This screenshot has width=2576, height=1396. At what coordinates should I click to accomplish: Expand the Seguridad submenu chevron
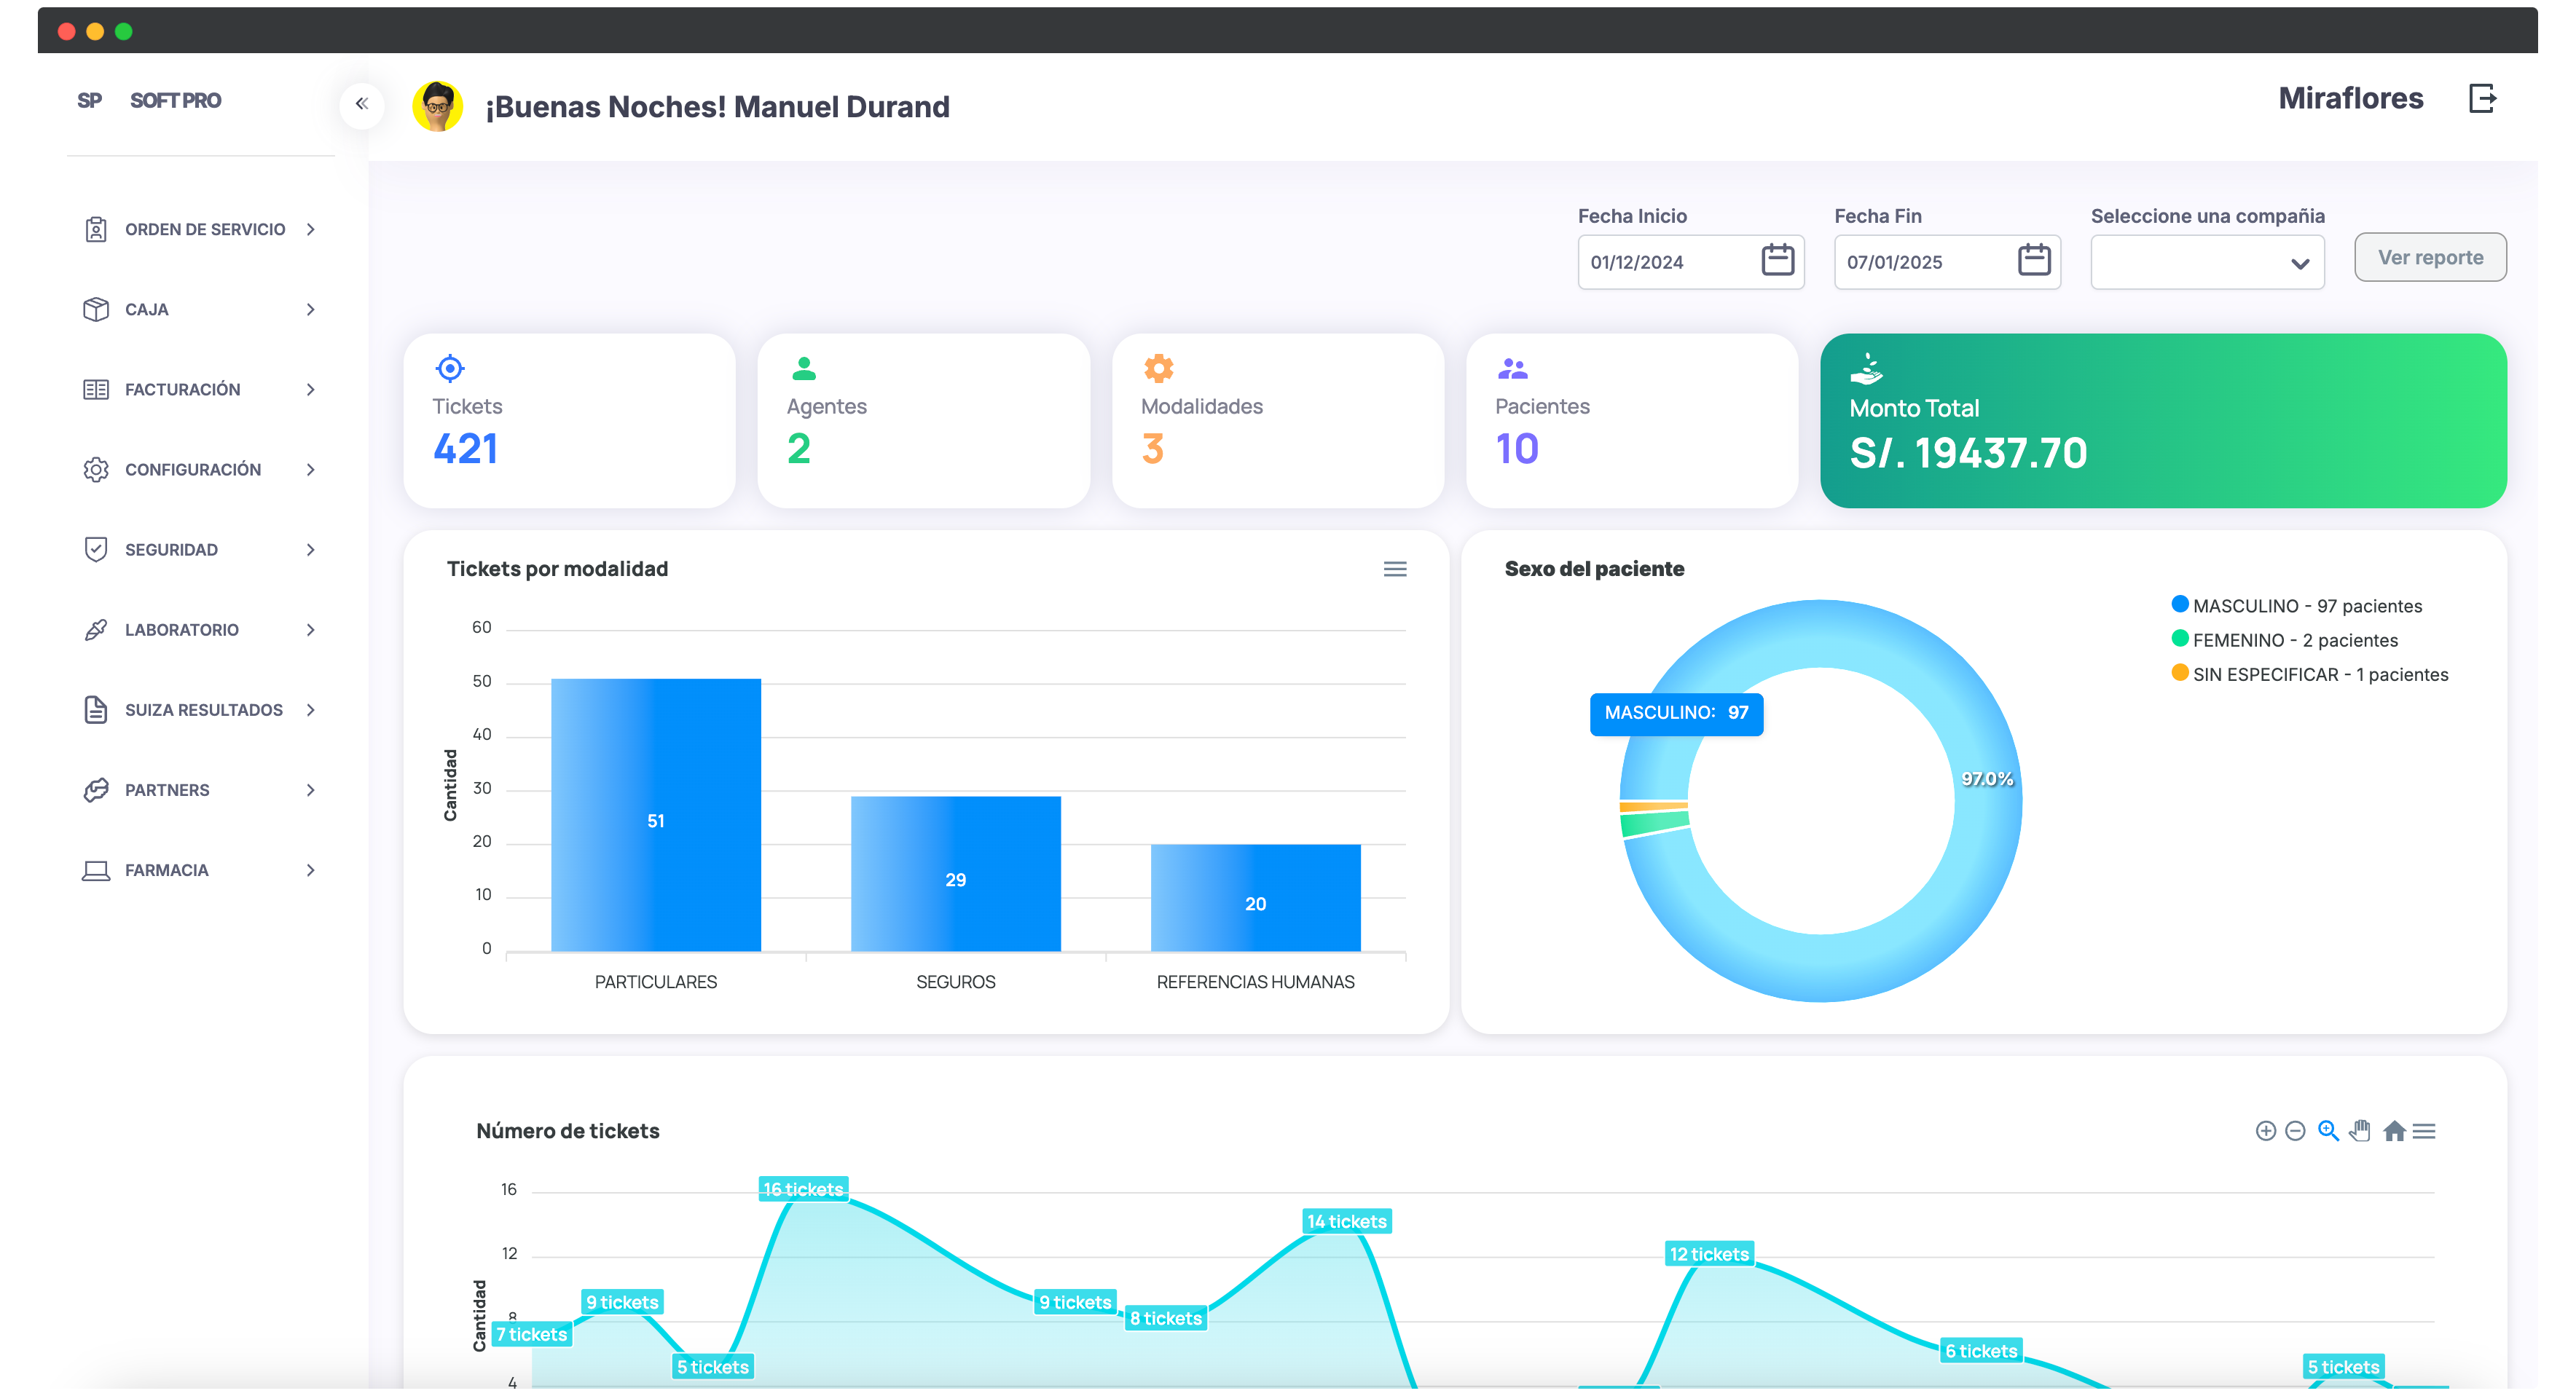pos(311,550)
